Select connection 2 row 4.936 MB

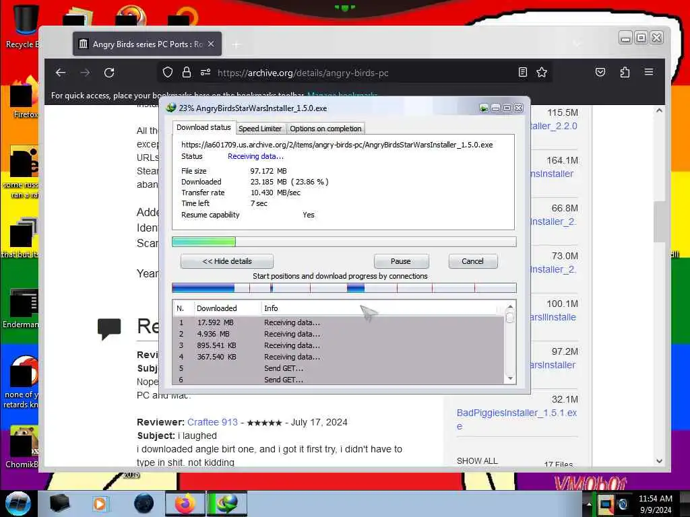point(338,334)
